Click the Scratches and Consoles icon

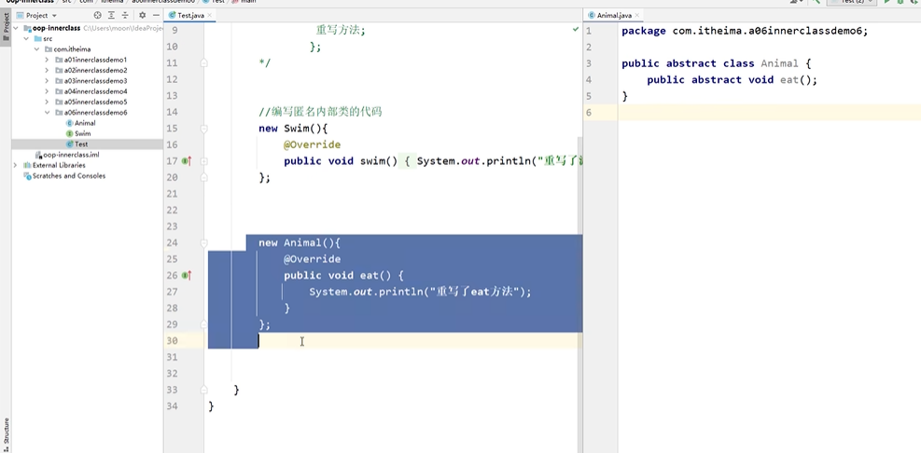pos(27,176)
